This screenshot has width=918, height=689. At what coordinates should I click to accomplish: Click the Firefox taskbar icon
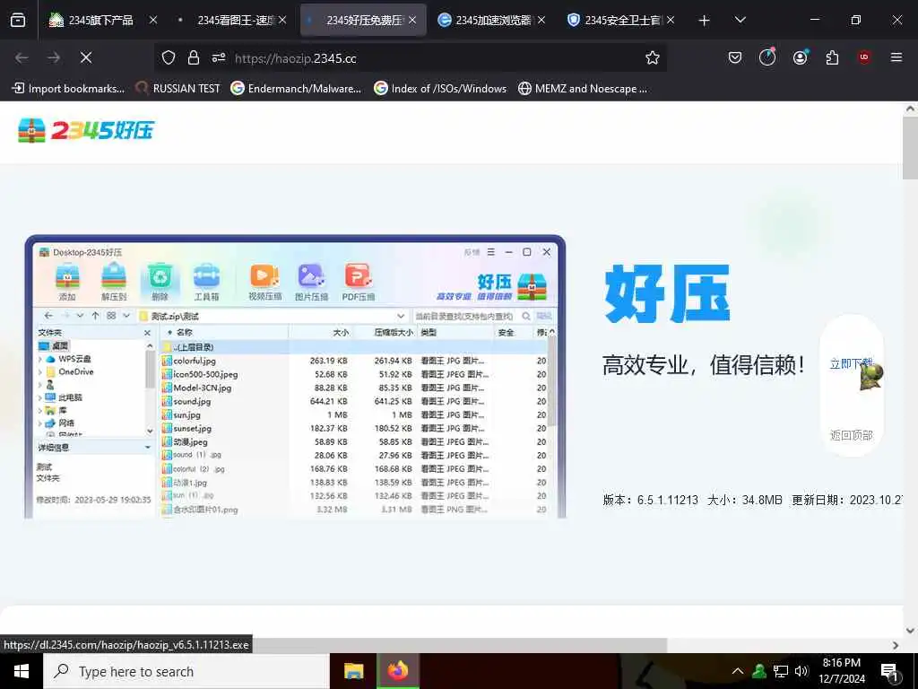(x=397, y=671)
